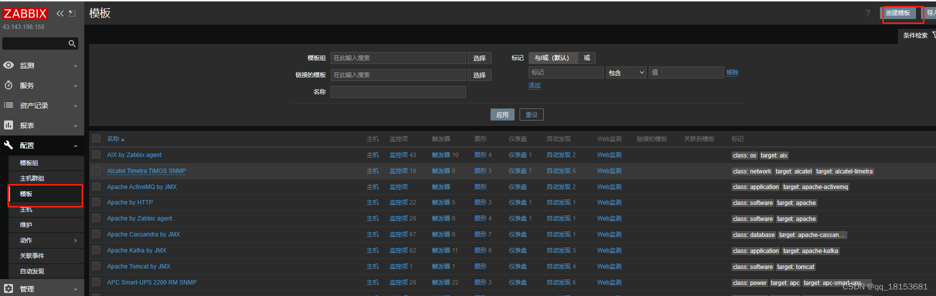Click the eye icon for 监测
Screen dimensions: 936x296
[9, 65]
